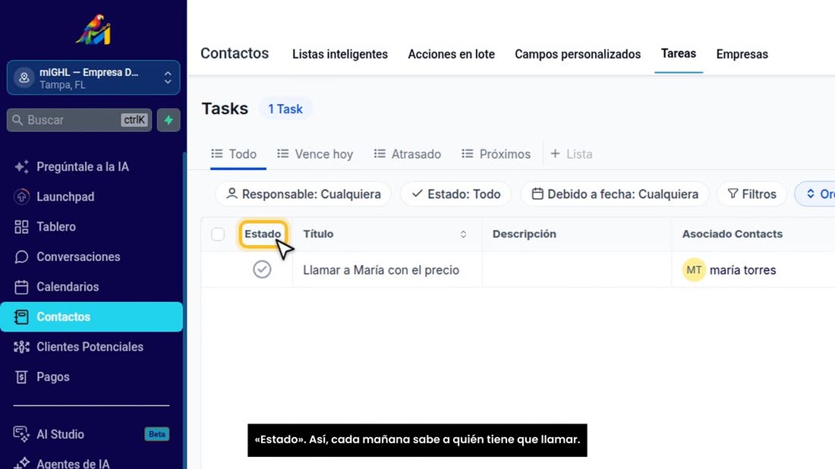835x469 pixels.
Task: Open task Llamar a María con el precio
Action: (x=381, y=270)
